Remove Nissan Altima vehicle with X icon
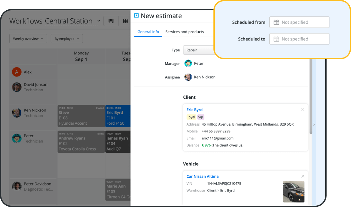This screenshot has width=351, height=207. (302, 176)
